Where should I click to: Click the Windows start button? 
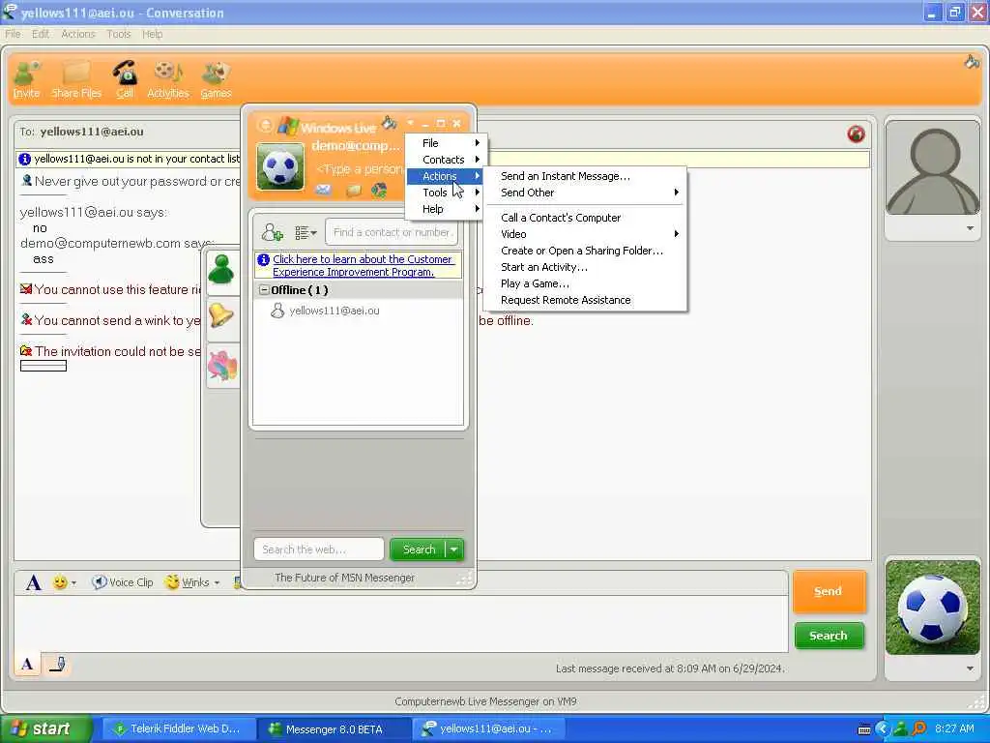[44, 729]
